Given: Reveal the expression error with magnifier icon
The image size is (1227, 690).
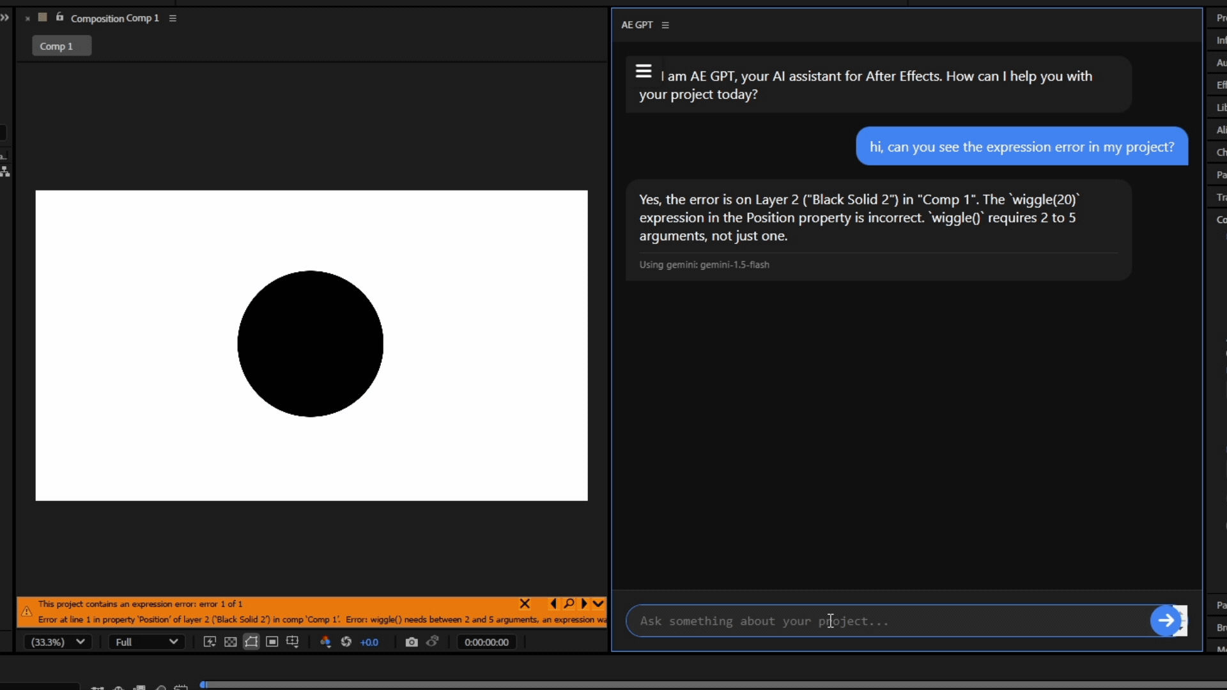Looking at the screenshot, I should [569, 604].
